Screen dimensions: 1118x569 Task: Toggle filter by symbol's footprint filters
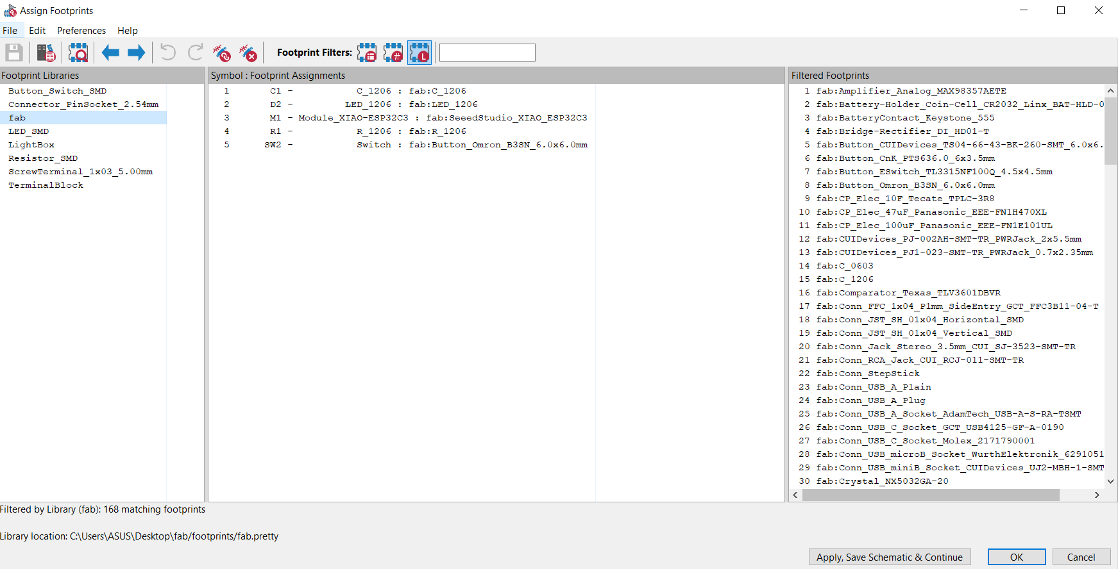(367, 53)
